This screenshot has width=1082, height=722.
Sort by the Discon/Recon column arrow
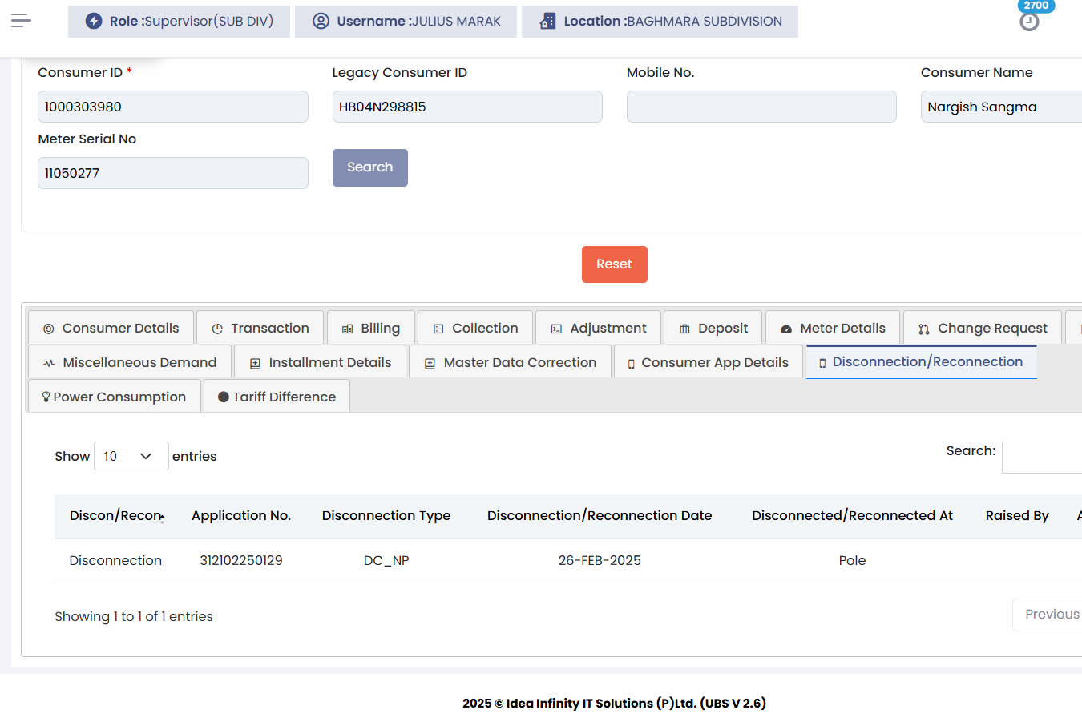[162, 518]
